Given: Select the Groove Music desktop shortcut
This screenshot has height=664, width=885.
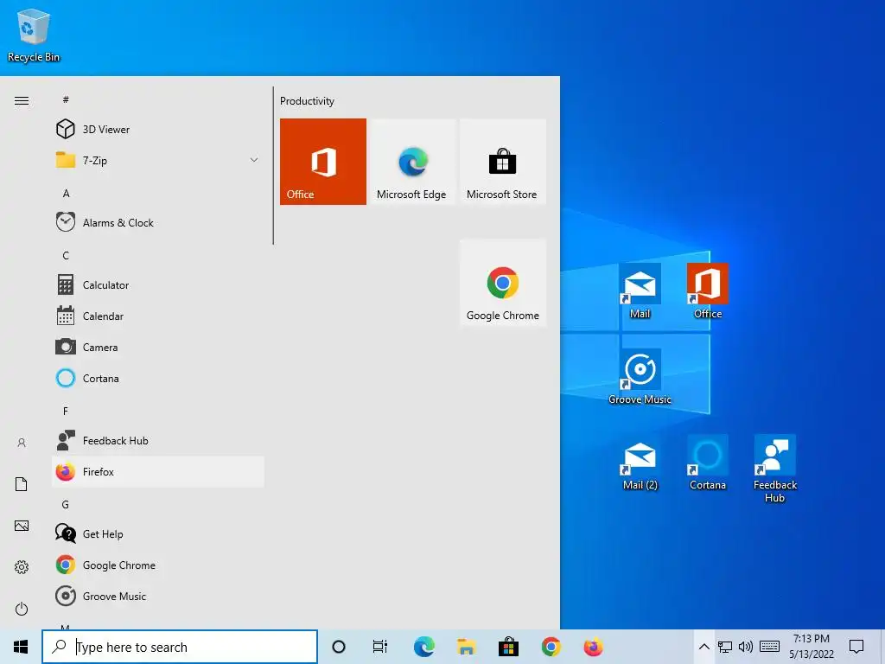Looking at the screenshot, I should click(x=640, y=377).
